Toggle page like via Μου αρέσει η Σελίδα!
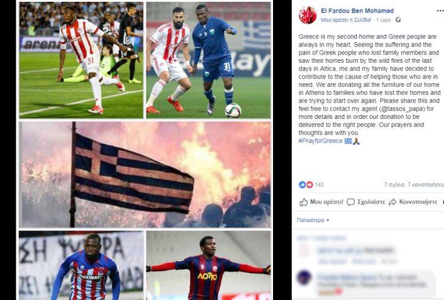 346,20
